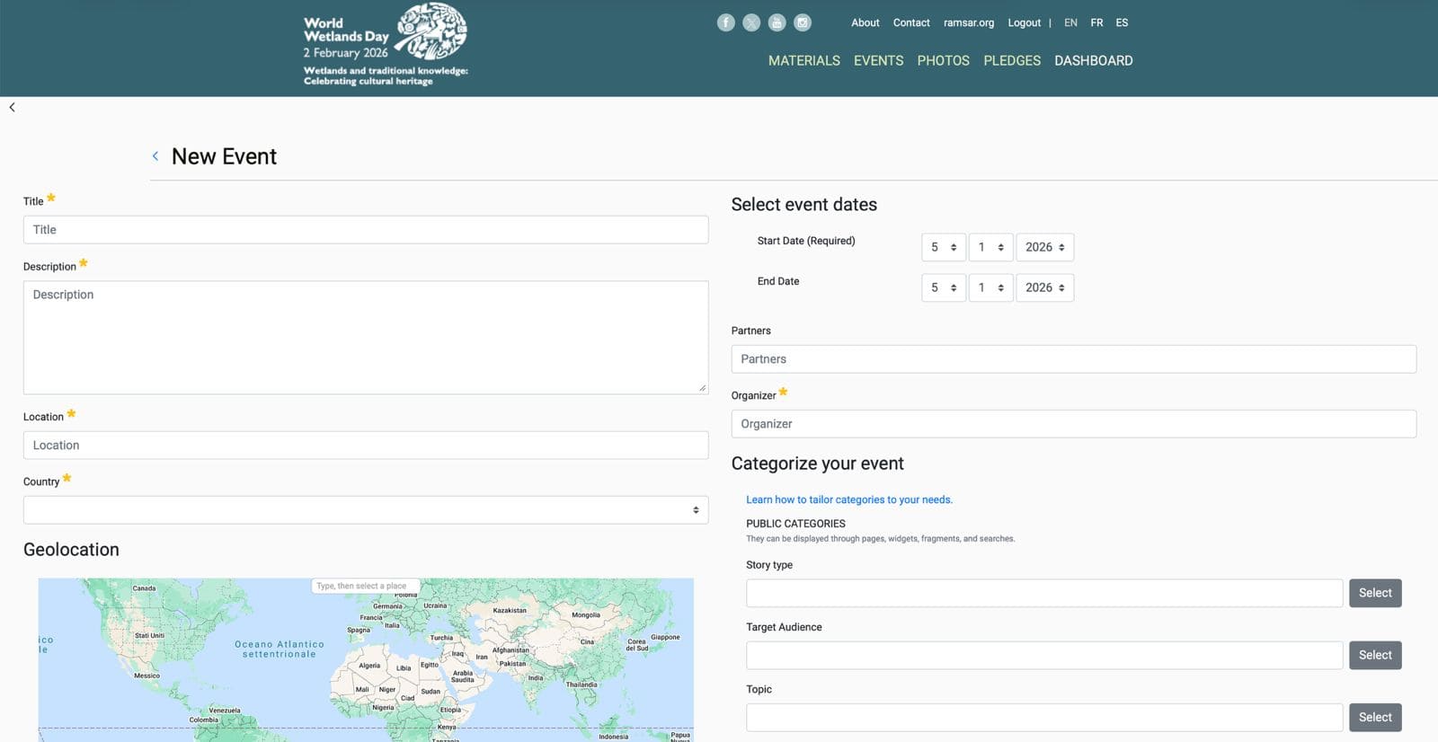Click into the Description text area
This screenshot has width=1438, height=742.
(x=366, y=338)
